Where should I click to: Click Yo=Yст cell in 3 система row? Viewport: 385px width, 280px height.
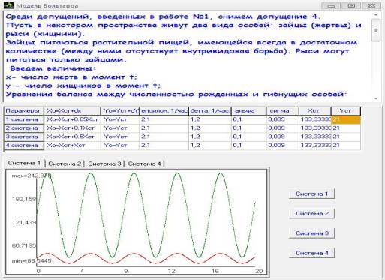(120, 137)
